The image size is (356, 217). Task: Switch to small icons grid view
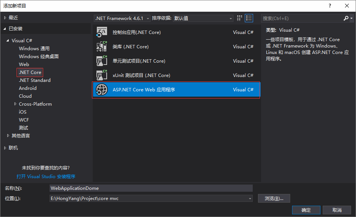click(239, 18)
